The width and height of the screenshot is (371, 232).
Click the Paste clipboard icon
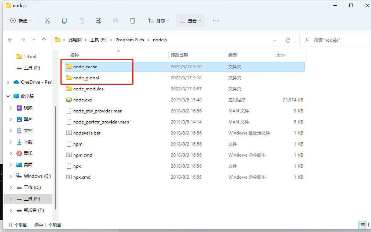[81, 21]
